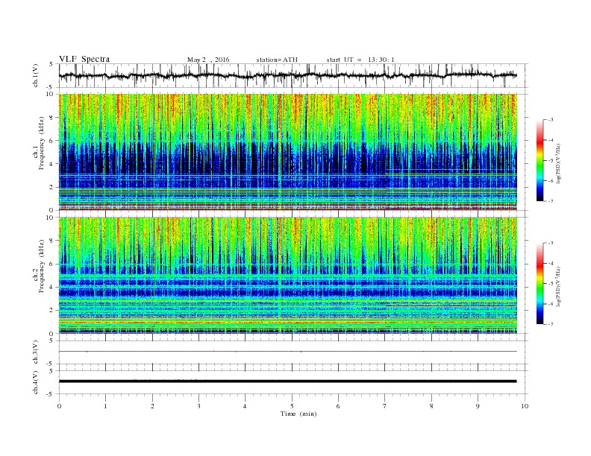The image size is (591, 456).
Task: Click the '-3' tick on ch.1 color bar
Action: pyautogui.click(x=551, y=120)
